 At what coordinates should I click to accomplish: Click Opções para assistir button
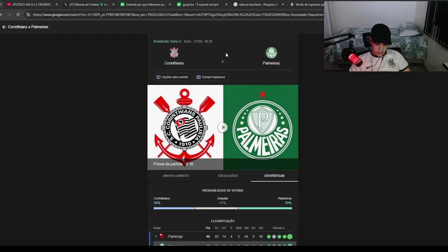coord(172,77)
